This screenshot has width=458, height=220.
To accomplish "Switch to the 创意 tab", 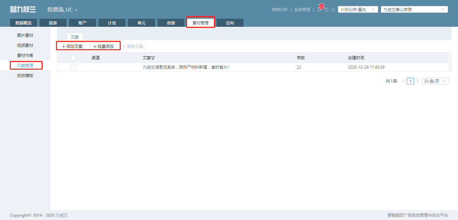I will pos(171,23).
